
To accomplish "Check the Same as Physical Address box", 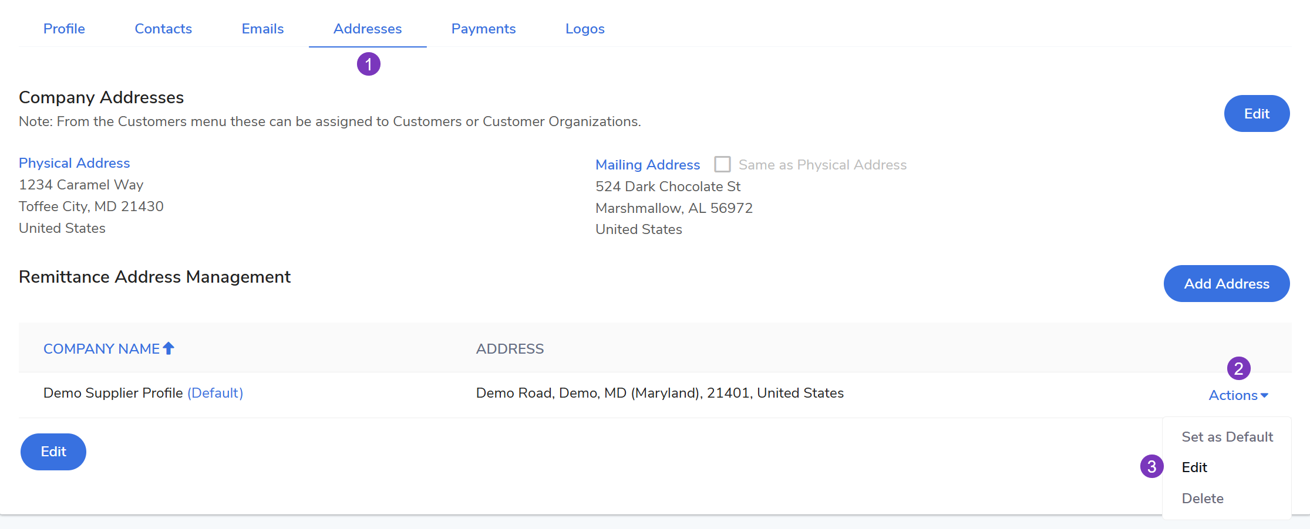I will (722, 164).
